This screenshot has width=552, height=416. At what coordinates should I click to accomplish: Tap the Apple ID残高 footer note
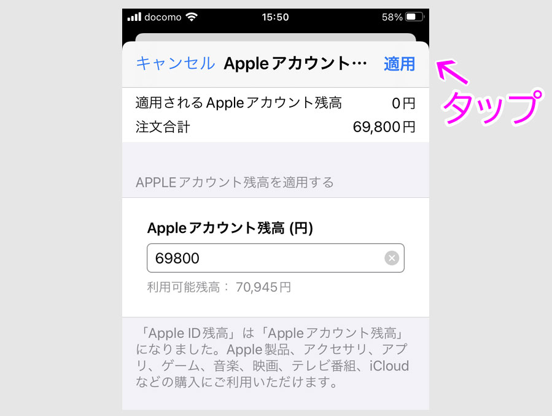pos(273,358)
